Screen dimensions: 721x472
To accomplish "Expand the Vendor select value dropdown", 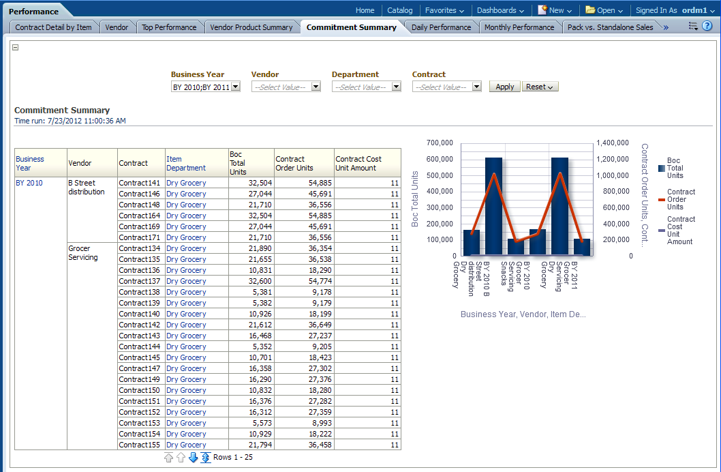I will 316,87.
